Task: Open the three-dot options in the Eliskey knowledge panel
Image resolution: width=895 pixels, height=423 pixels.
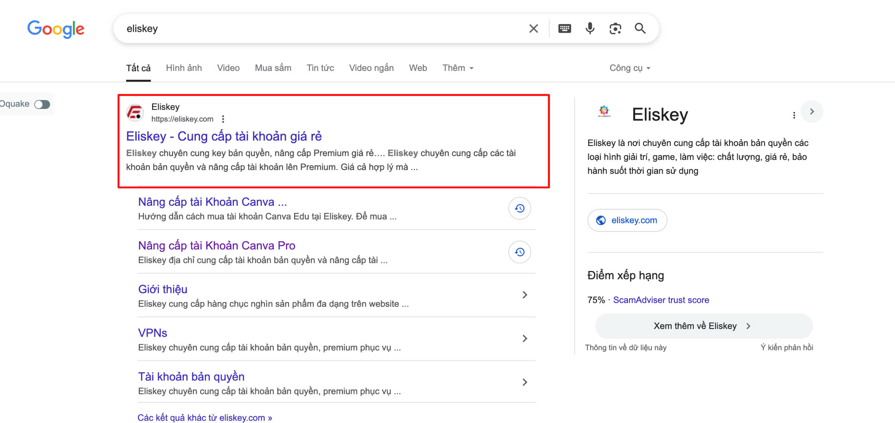Action: [794, 115]
